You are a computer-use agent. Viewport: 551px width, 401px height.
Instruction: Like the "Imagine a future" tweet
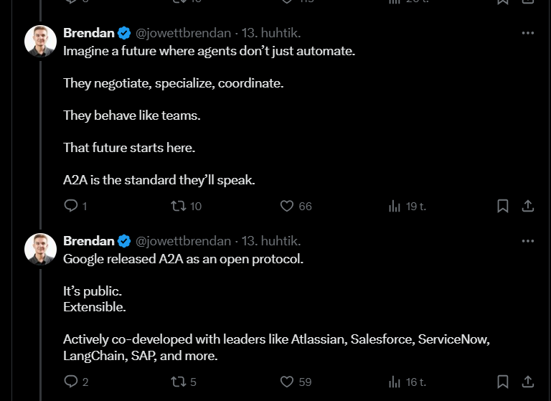287,206
